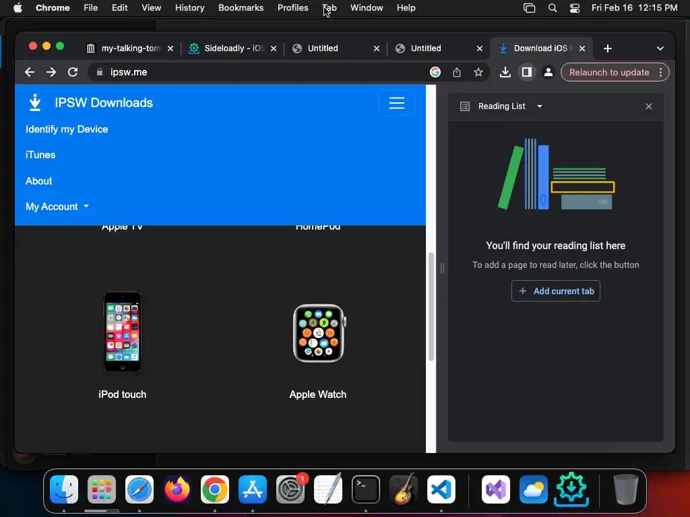Go back to the previous page
The width and height of the screenshot is (690, 517).
click(x=30, y=72)
